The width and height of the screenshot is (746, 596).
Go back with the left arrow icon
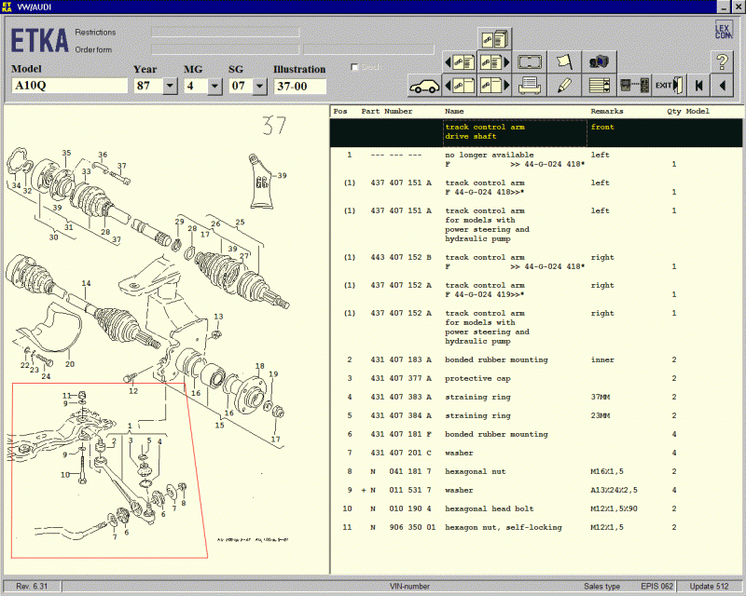coord(722,86)
